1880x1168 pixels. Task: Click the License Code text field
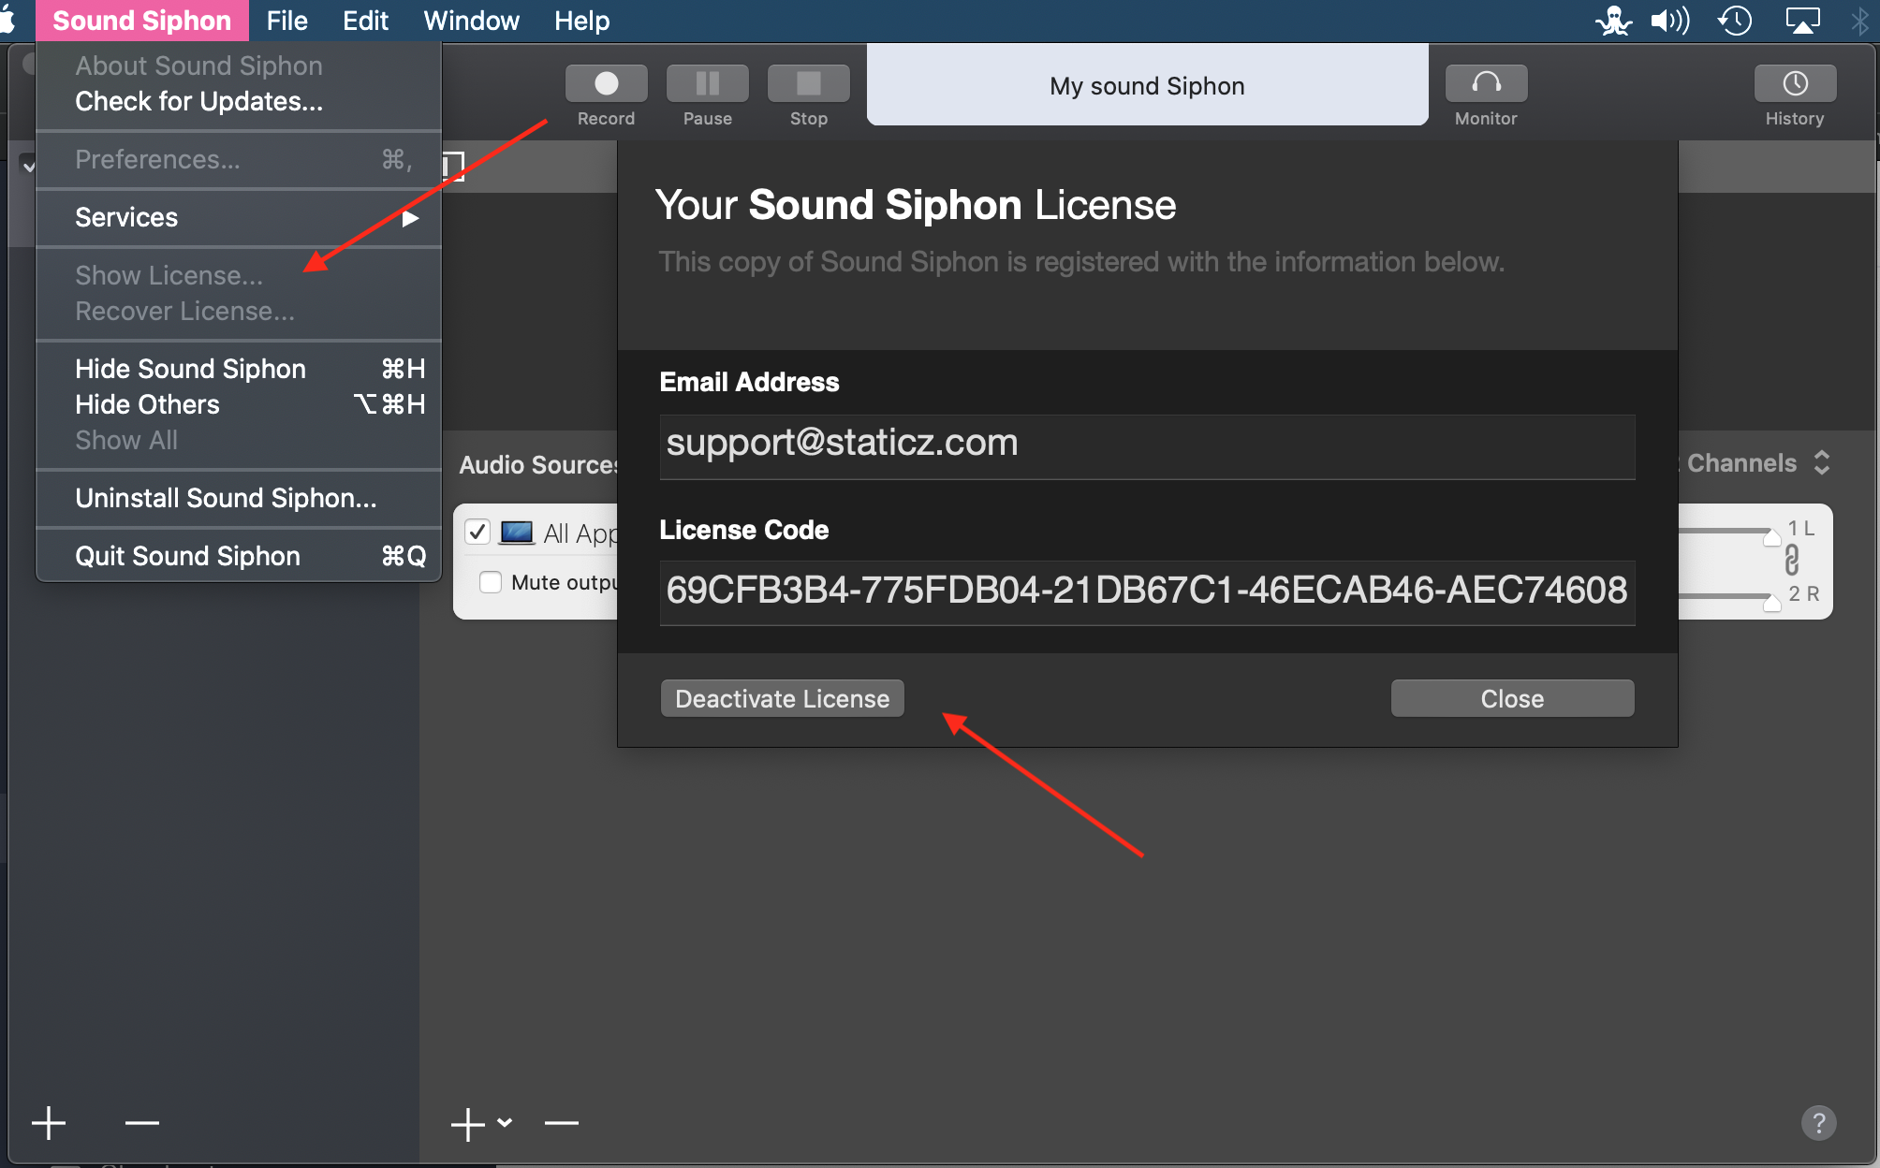click(x=1146, y=591)
